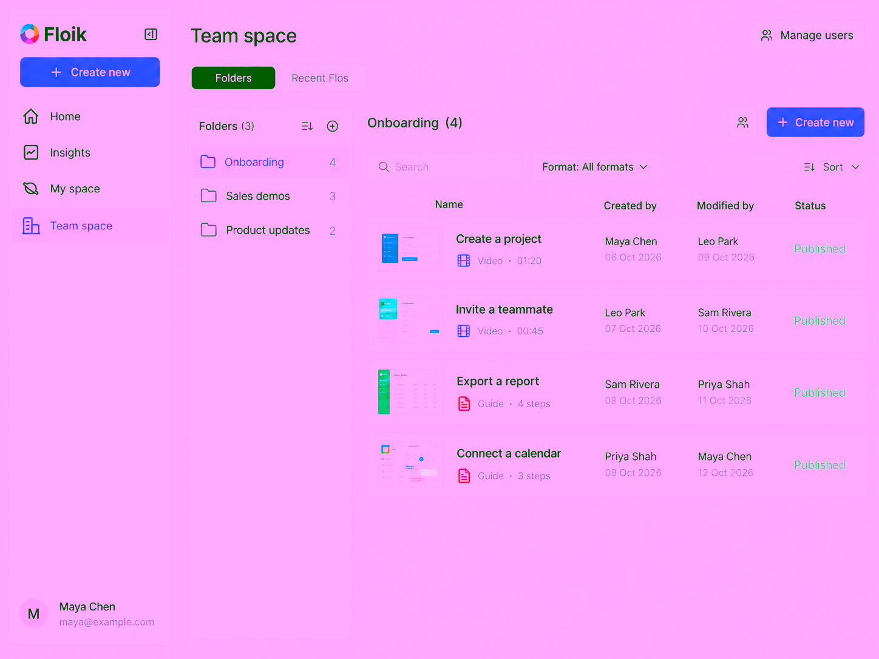Click Published status for Create a project
This screenshot has height=659, width=879.
tap(820, 249)
